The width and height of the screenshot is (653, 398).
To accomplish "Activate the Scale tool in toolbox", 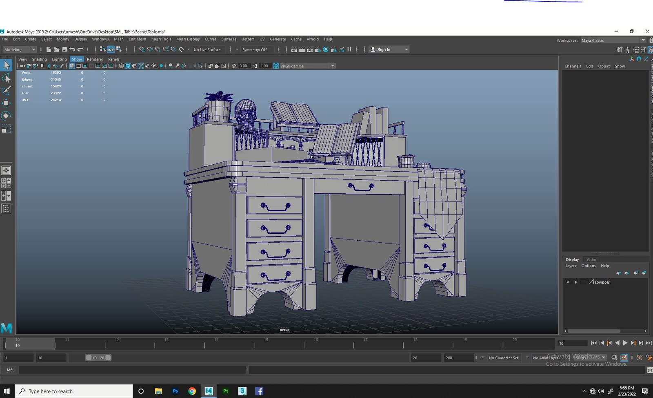I will 6,129.
